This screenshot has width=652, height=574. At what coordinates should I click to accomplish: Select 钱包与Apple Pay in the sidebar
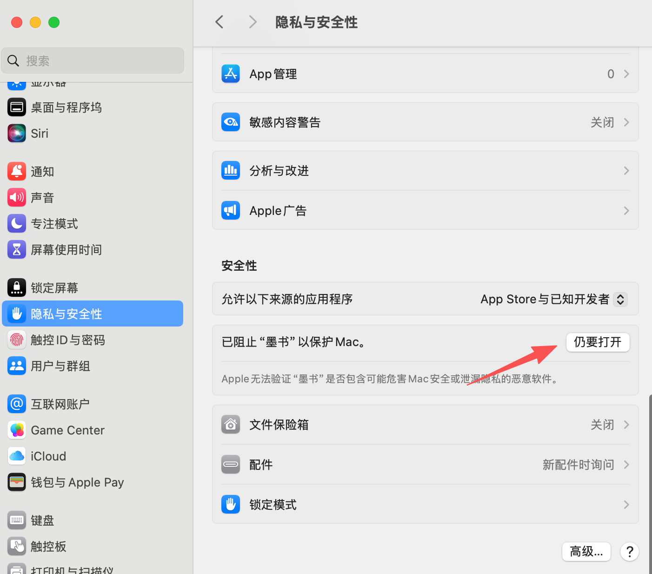93,482
